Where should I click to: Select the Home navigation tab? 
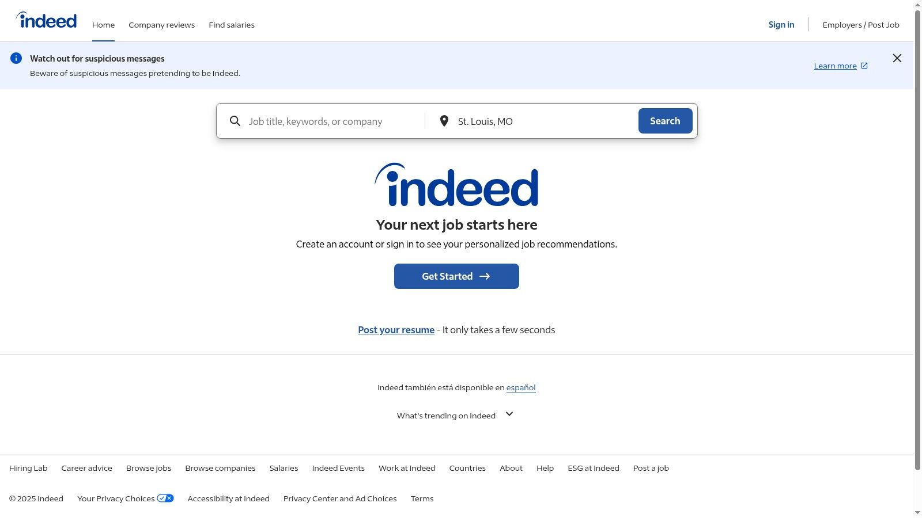click(x=103, y=25)
